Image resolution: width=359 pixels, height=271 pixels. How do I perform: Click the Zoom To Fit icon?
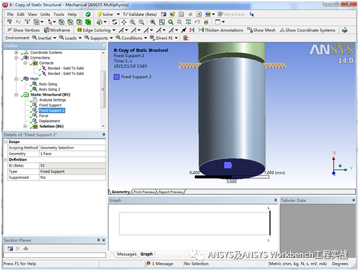click(153, 22)
